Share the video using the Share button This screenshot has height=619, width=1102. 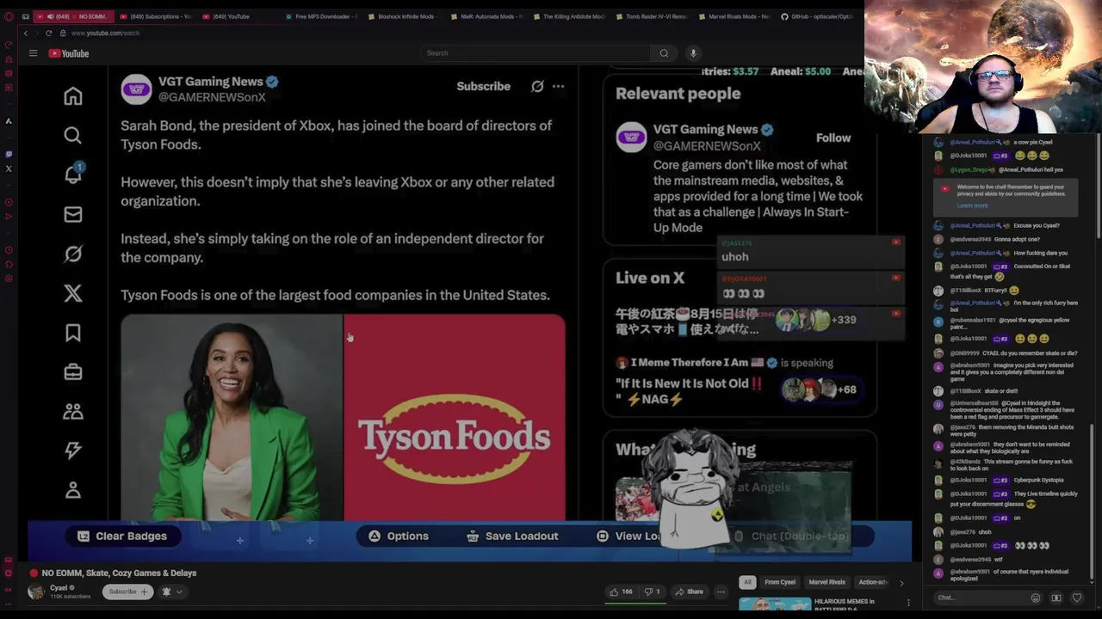click(689, 591)
